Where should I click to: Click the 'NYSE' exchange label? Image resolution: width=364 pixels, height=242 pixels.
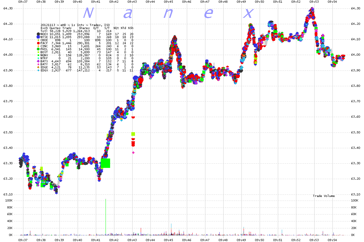click(x=44, y=37)
